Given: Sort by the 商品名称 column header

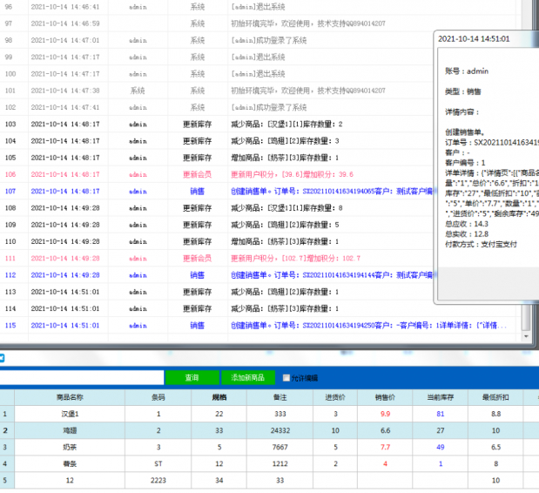Looking at the screenshot, I should [70, 397].
